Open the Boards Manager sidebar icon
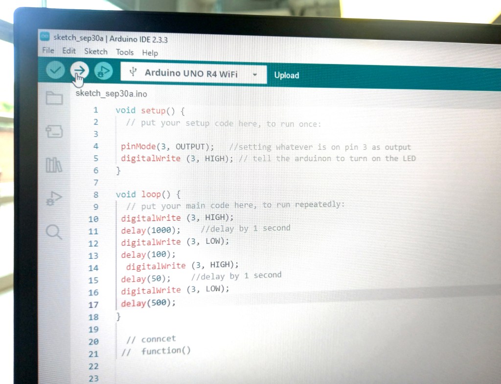501x384 pixels. (54, 131)
